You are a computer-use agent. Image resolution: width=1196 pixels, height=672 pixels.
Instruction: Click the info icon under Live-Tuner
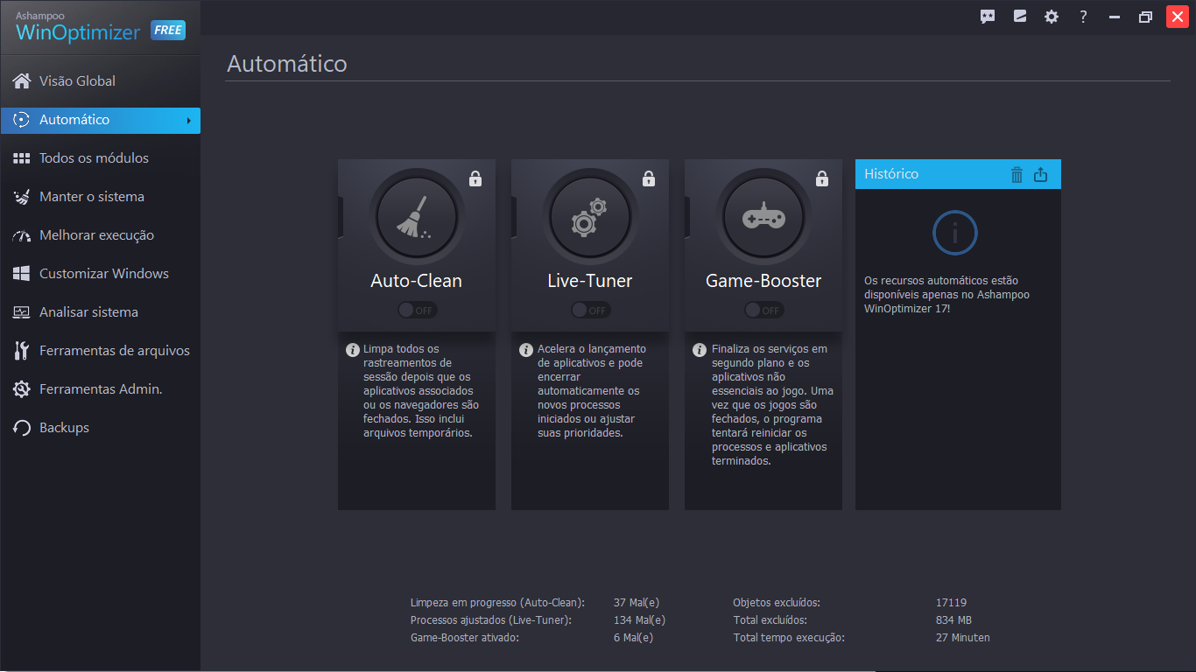(x=526, y=350)
